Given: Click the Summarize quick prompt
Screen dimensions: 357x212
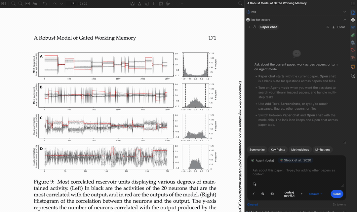Looking at the screenshot, I should point(257,150).
